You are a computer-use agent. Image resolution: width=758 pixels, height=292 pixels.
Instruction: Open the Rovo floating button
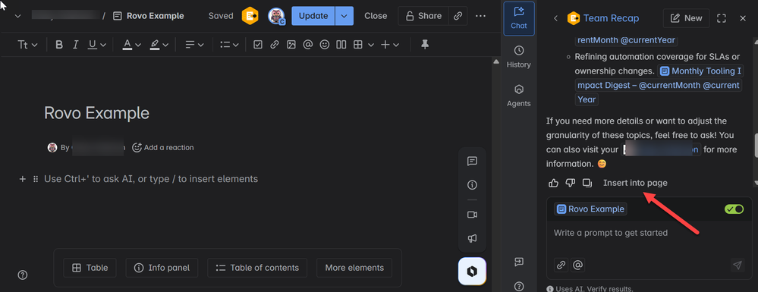[472, 272]
